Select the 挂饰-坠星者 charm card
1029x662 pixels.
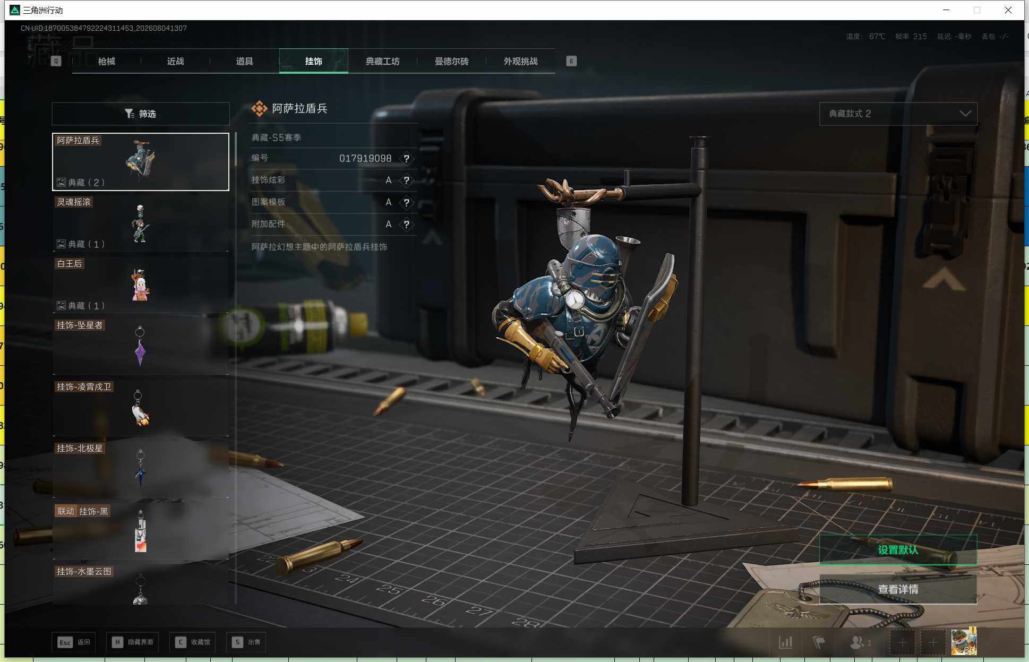click(x=141, y=346)
